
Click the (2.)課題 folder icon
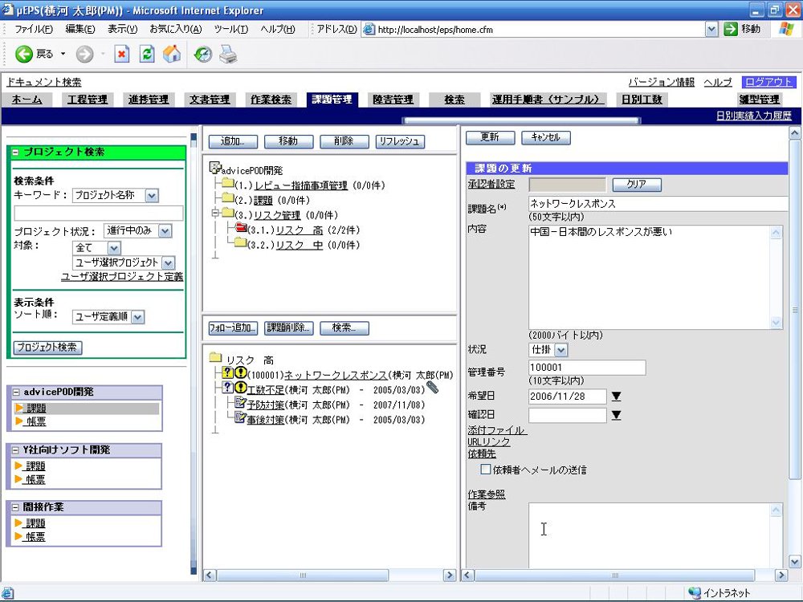point(228,198)
